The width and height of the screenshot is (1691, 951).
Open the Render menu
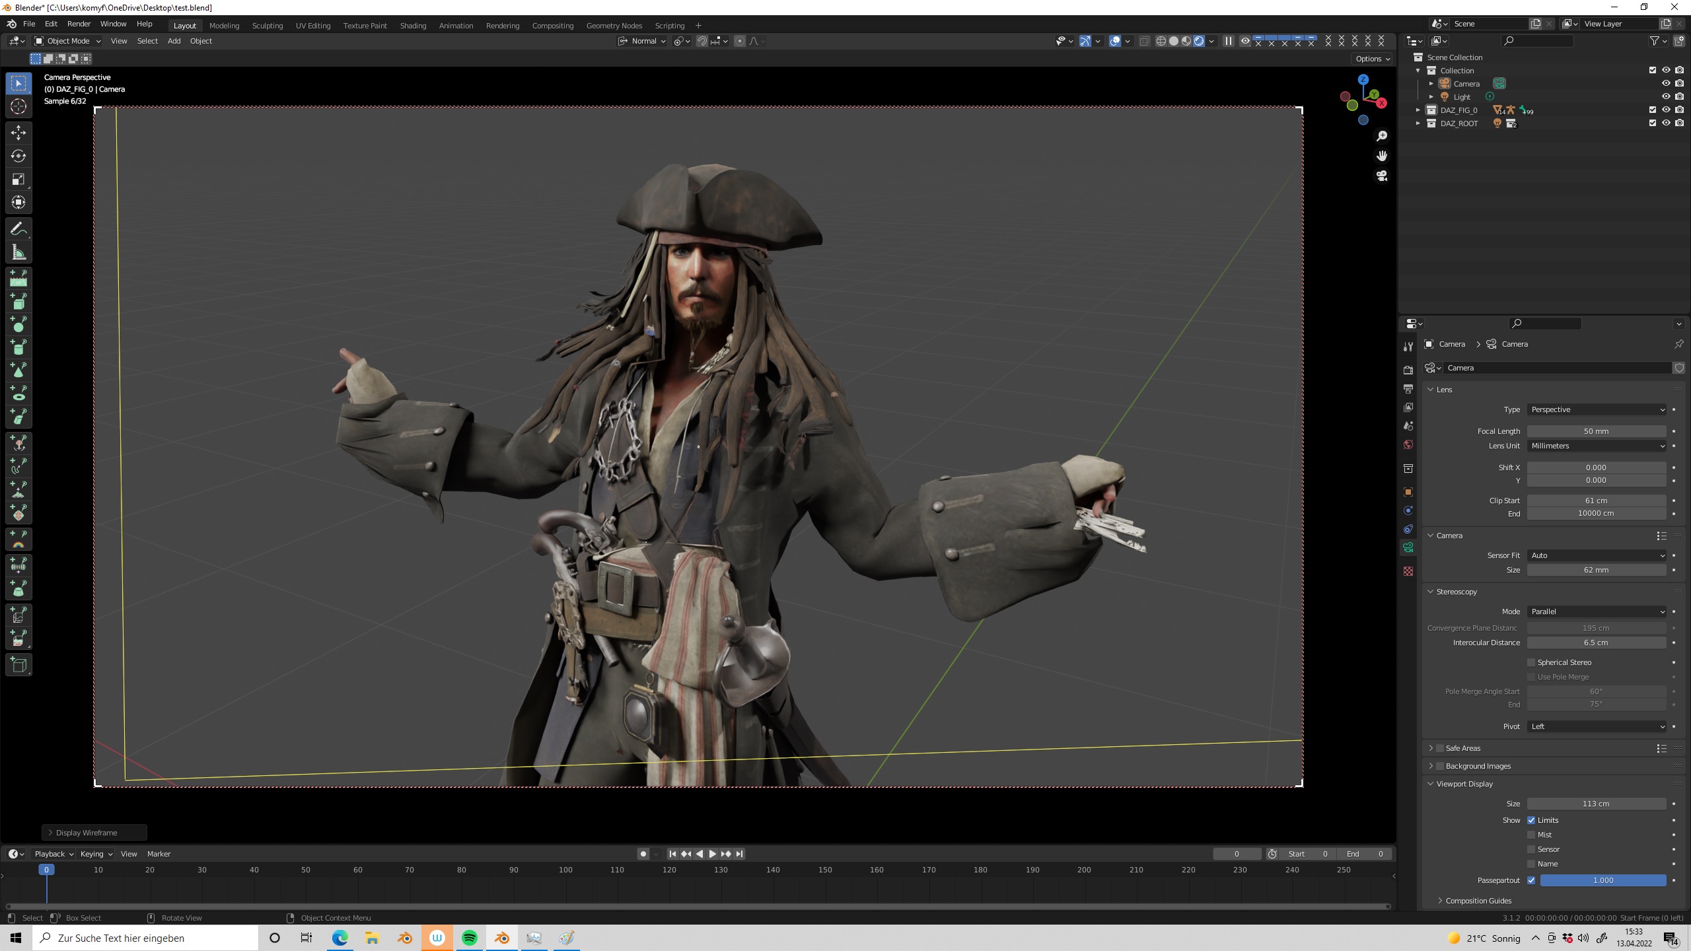[79, 24]
